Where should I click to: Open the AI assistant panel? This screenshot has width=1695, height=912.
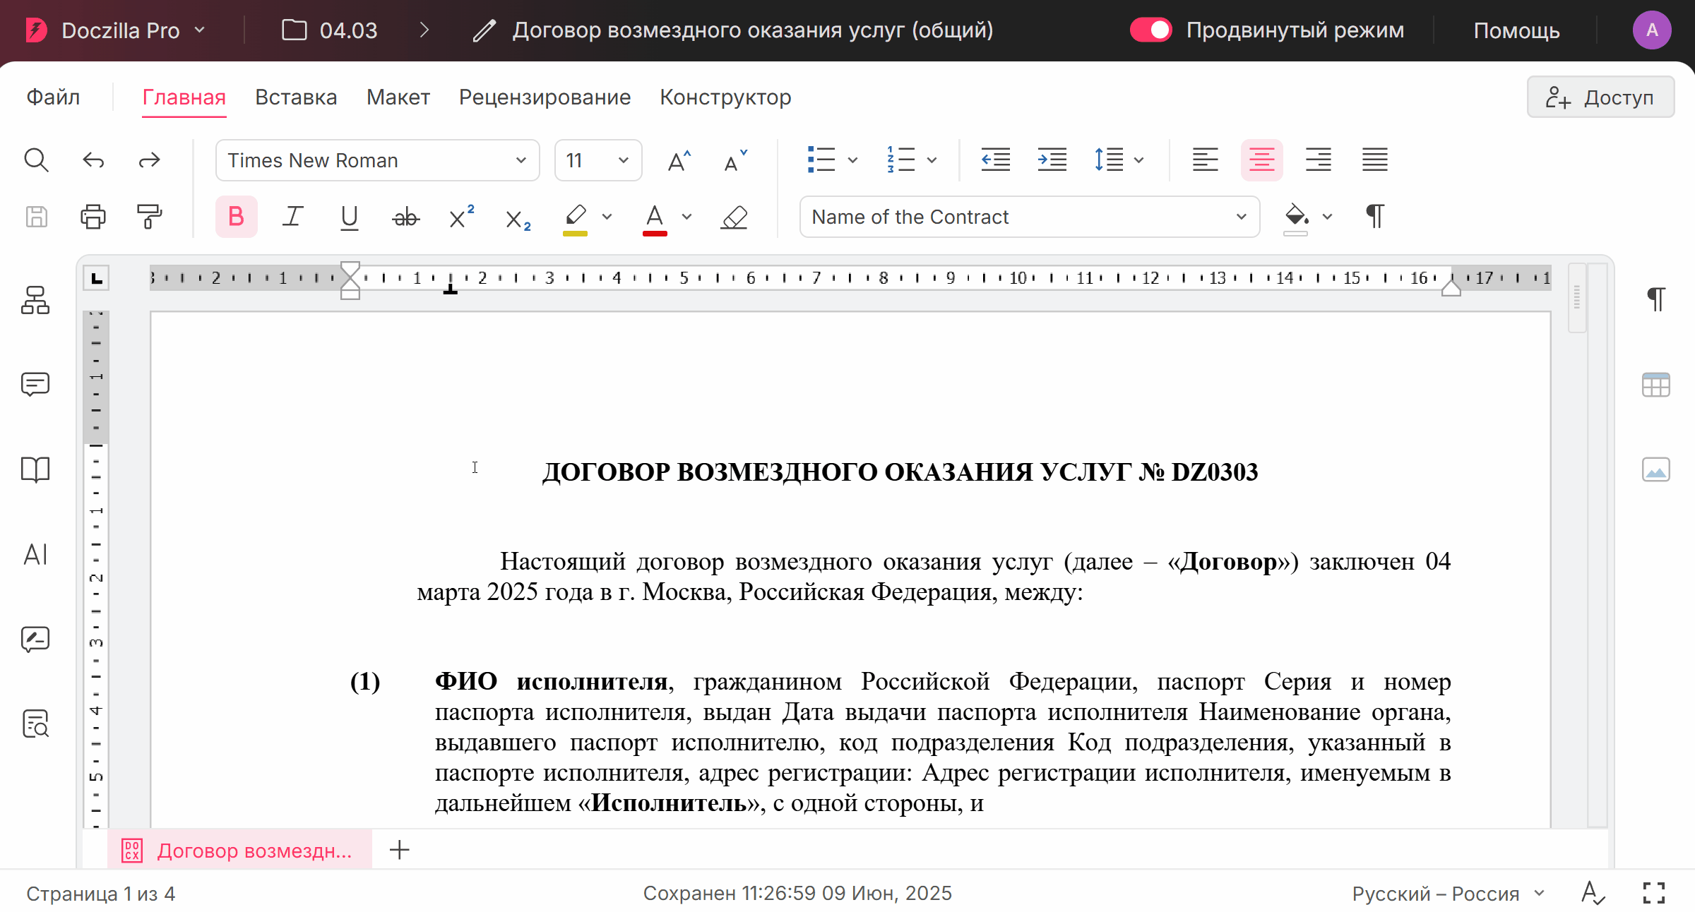click(x=35, y=555)
